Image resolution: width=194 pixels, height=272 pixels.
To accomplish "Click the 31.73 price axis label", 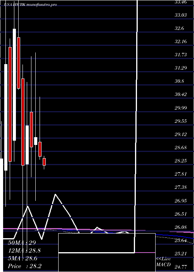I will coord(181,55).
